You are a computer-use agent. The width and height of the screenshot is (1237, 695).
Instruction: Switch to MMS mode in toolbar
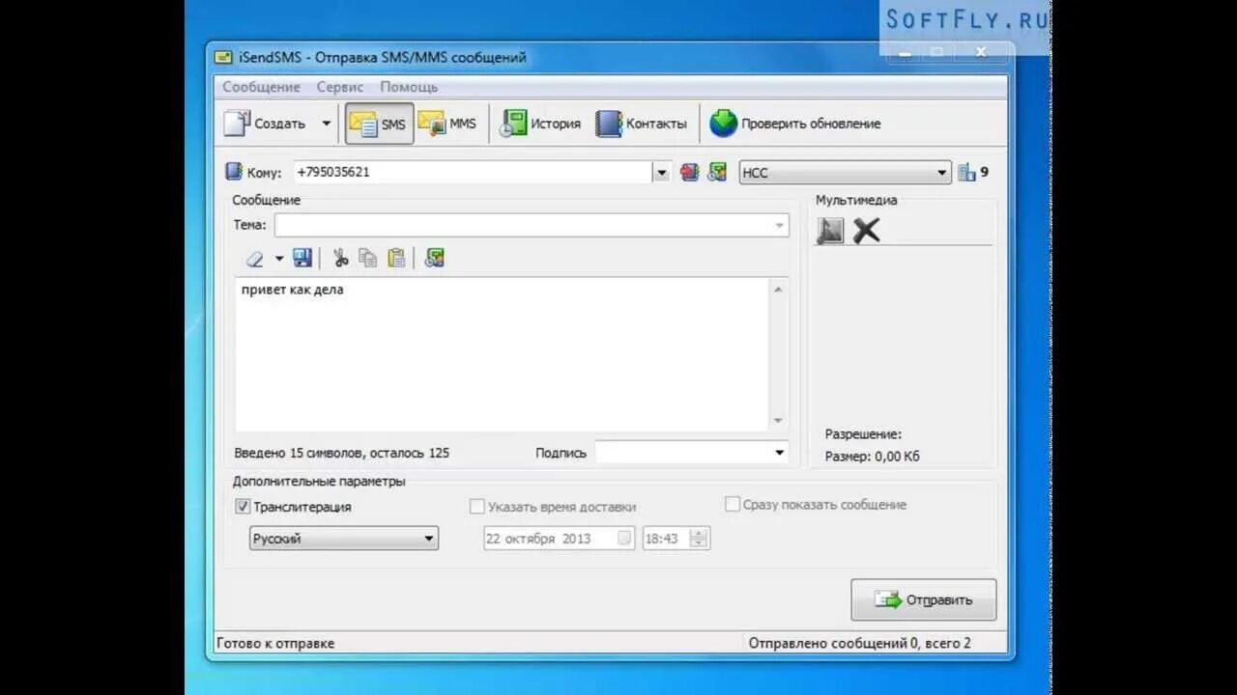point(447,124)
